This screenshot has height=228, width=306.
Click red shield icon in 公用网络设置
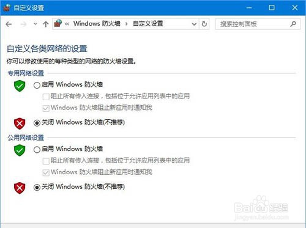coord(20,188)
